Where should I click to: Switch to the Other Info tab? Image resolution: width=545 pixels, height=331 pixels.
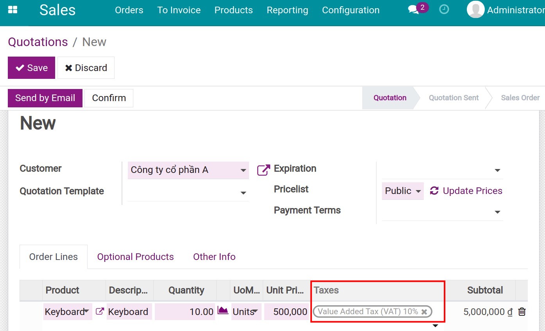pyautogui.click(x=214, y=257)
